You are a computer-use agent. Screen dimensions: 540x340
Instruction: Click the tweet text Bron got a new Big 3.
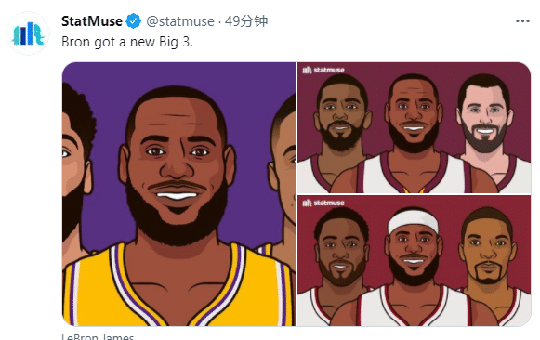coord(127,42)
